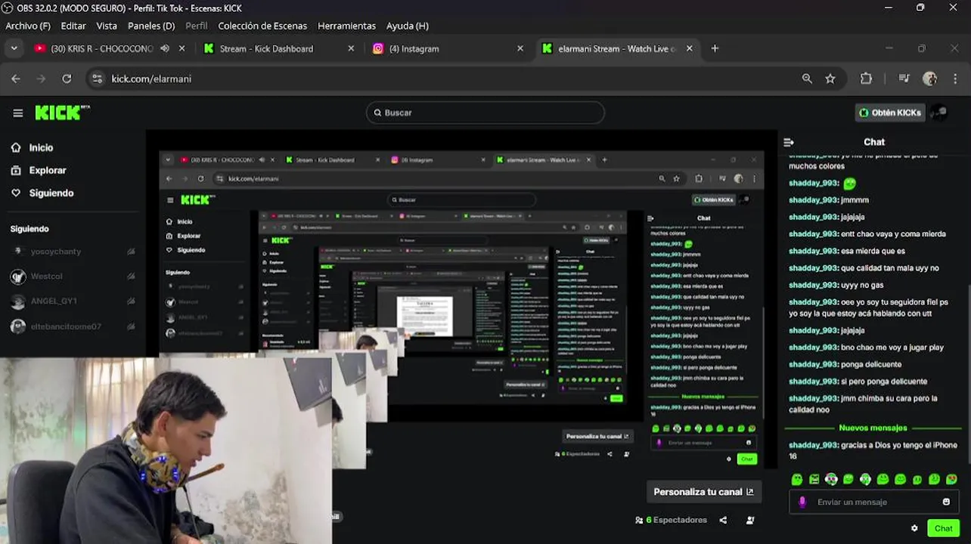971x544 pixels.
Task: Open the Vista menu
Action: tap(107, 26)
